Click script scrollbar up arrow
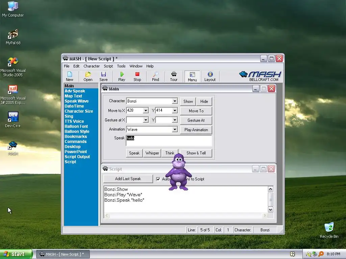The width and height of the screenshot is (346, 259). point(271,189)
